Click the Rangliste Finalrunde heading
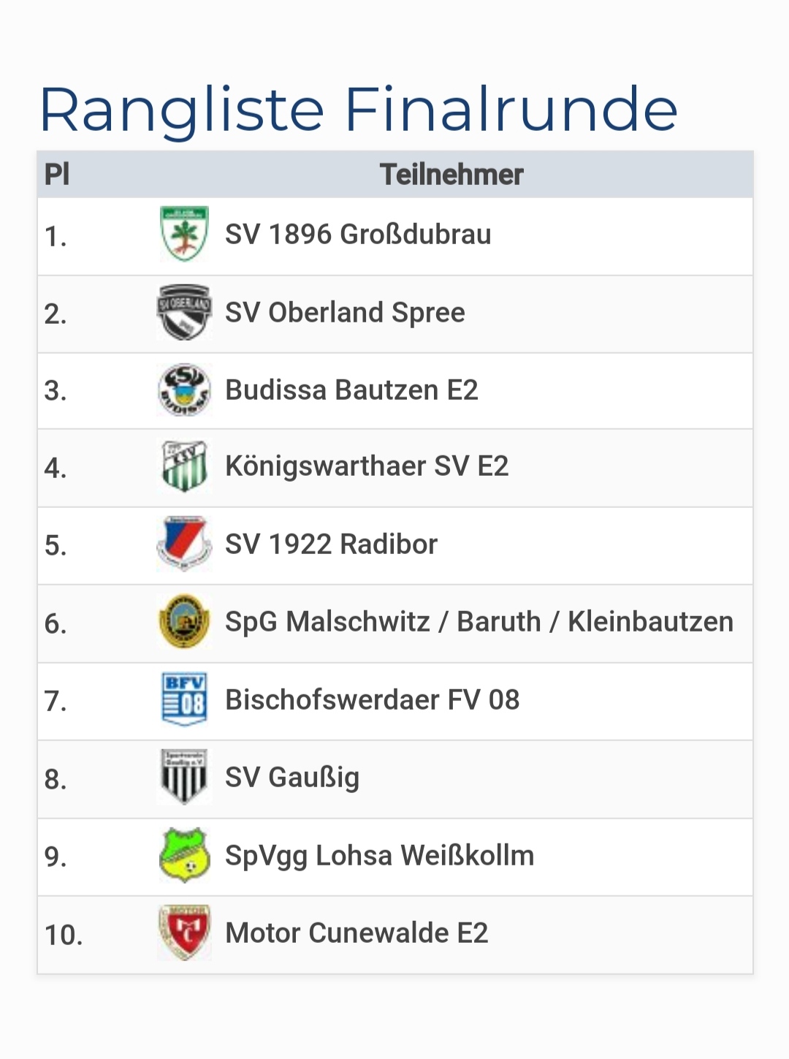The image size is (789, 1059). (x=358, y=110)
